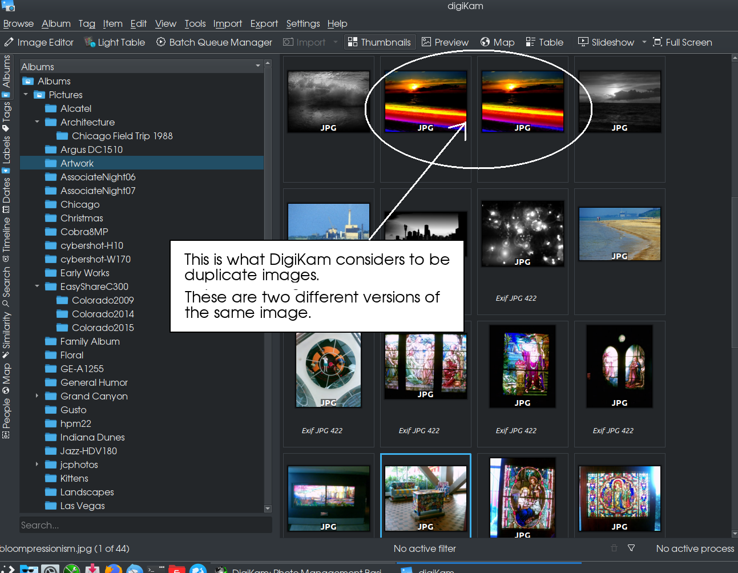Enter Full Screen mode
738x573 pixels.
[x=683, y=42]
